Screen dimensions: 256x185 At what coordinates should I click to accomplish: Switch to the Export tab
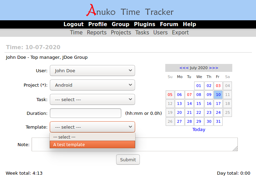click(180, 33)
